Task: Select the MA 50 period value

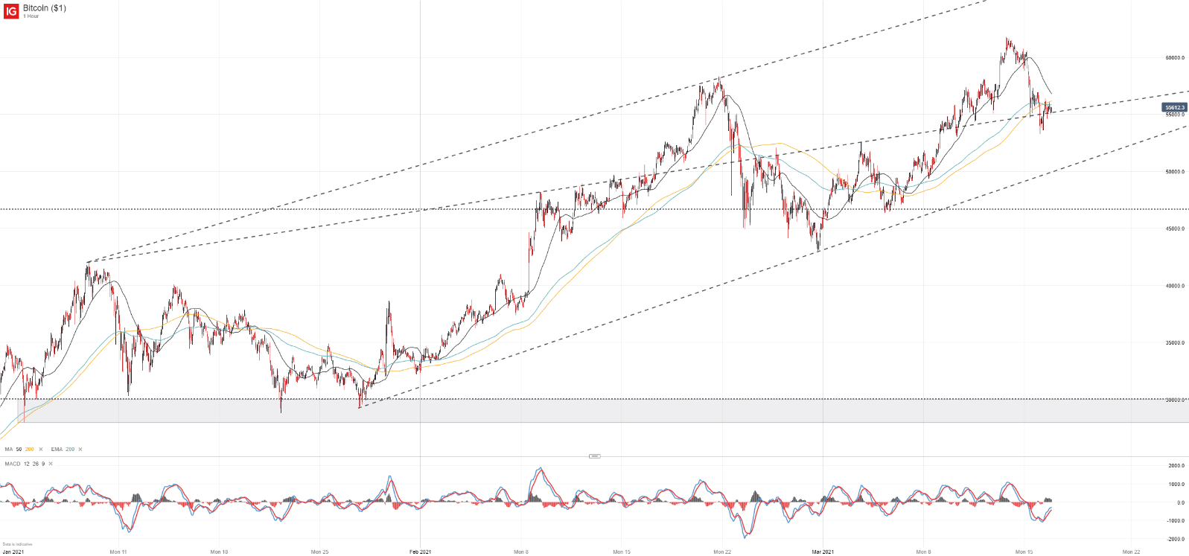Action: [x=19, y=450]
